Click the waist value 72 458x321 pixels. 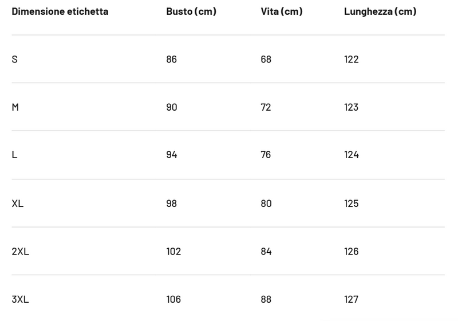coord(266,107)
